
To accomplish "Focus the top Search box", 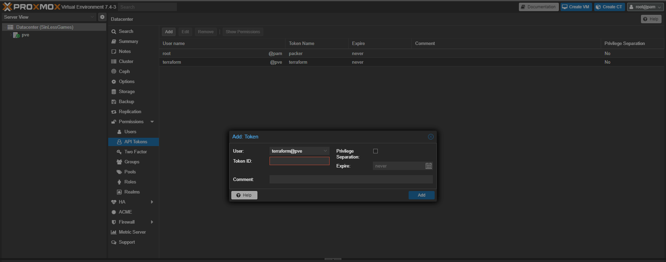I will pos(147,7).
